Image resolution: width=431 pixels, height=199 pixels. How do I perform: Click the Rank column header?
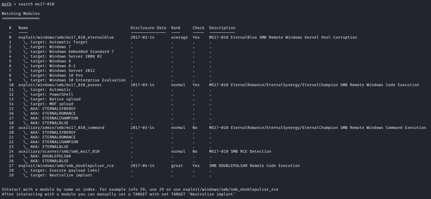point(176,28)
